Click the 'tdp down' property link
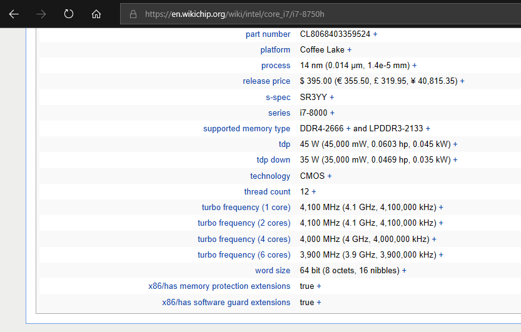The height and width of the screenshot is (332, 521). pos(273,160)
